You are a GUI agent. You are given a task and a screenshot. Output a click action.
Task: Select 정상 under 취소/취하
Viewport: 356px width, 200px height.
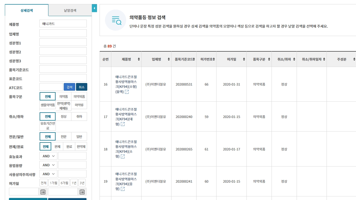click(63, 116)
